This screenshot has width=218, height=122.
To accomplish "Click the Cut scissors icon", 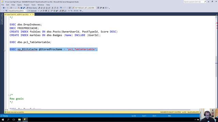I will point(52,8).
